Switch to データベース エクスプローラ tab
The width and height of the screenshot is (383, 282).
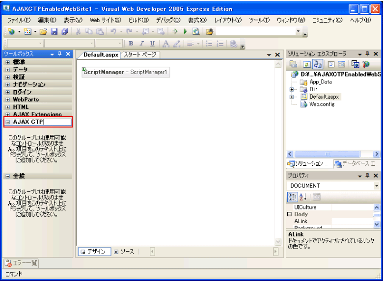(x=356, y=164)
